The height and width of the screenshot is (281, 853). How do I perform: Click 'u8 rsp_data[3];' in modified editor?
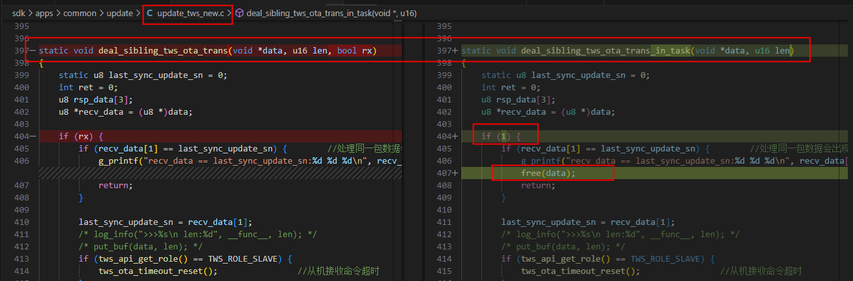pos(518,99)
